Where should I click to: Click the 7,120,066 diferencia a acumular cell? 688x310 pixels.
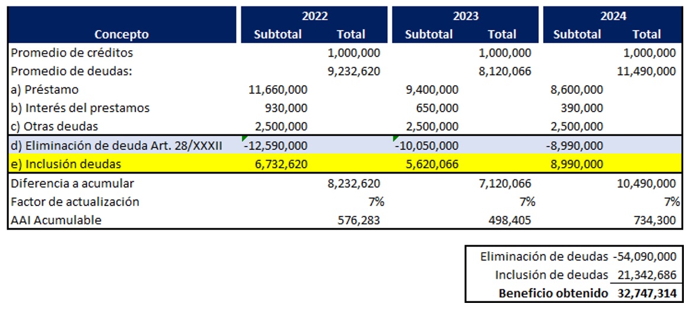point(505,183)
